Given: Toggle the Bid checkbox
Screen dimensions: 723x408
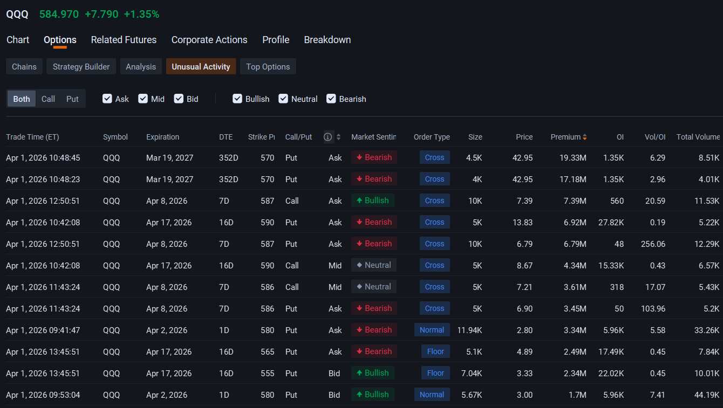Looking at the screenshot, I should [179, 99].
